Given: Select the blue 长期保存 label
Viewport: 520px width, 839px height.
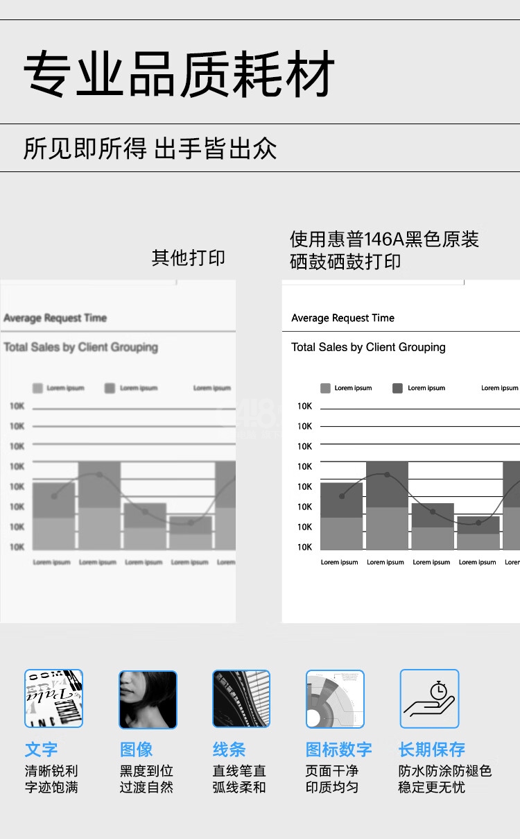Looking at the screenshot, I should click(431, 749).
